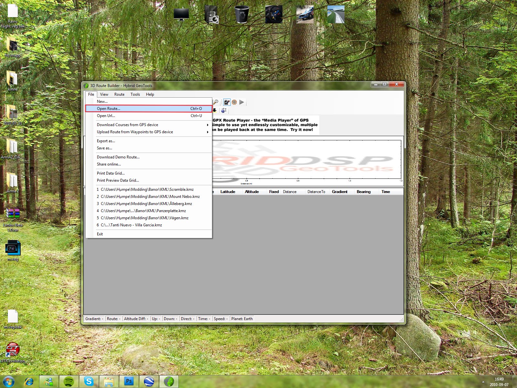
Task: Select the 2010_07_31 folder icon
Action: click(13, 115)
